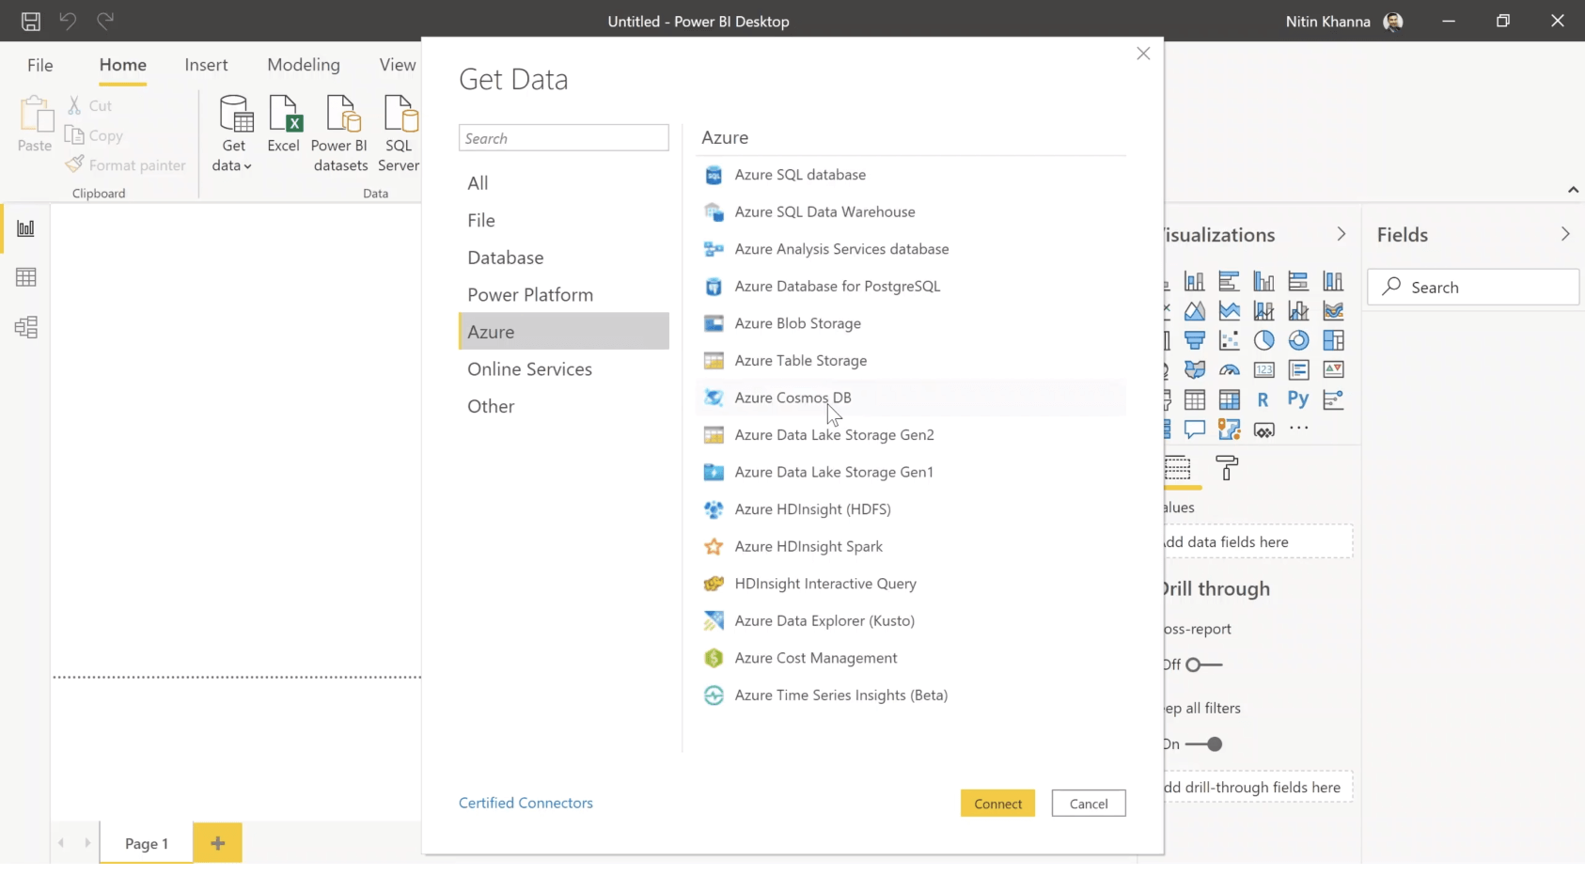Select the 100% stacked bar chart visual
1585x891 pixels.
pos(1298,281)
